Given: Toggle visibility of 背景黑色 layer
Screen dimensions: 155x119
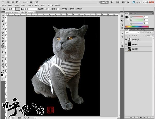Looking at the screenshot, I should point(126,44).
